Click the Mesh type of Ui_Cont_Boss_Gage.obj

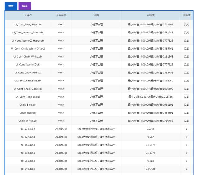tap(61, 24)
